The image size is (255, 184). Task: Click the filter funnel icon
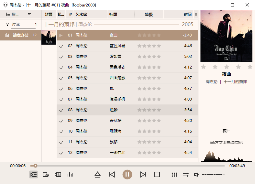[x=7, y=25]
